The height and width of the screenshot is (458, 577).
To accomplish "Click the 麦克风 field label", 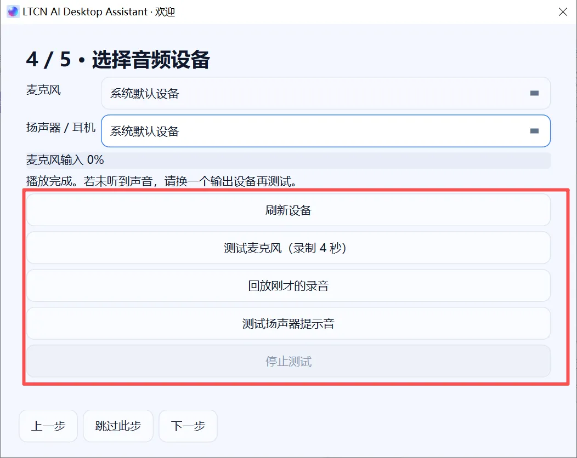I will [x=43, y=90].
